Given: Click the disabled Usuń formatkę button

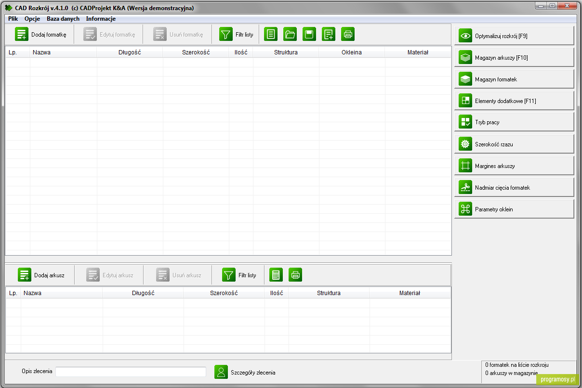Looking at the screenshot, I should click(x=178, y=35).
